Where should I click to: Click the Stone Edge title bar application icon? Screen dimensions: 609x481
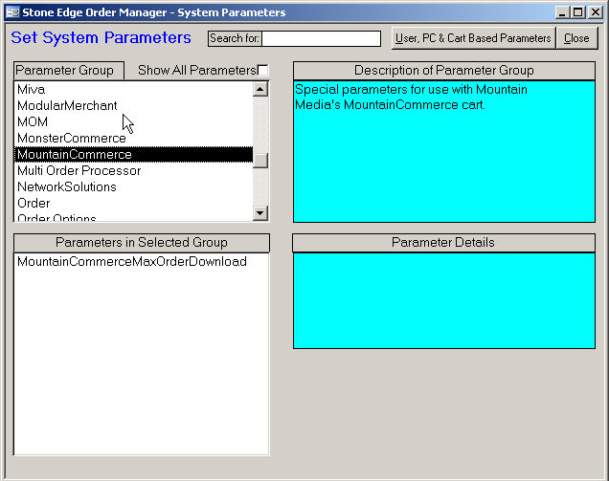[x=12, y=12]
